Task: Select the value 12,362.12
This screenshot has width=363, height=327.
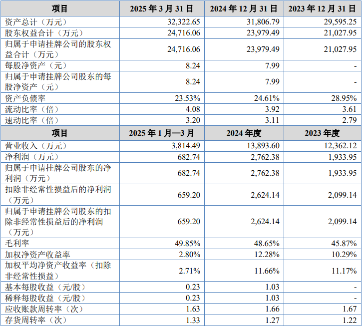Action: (341, 146)
